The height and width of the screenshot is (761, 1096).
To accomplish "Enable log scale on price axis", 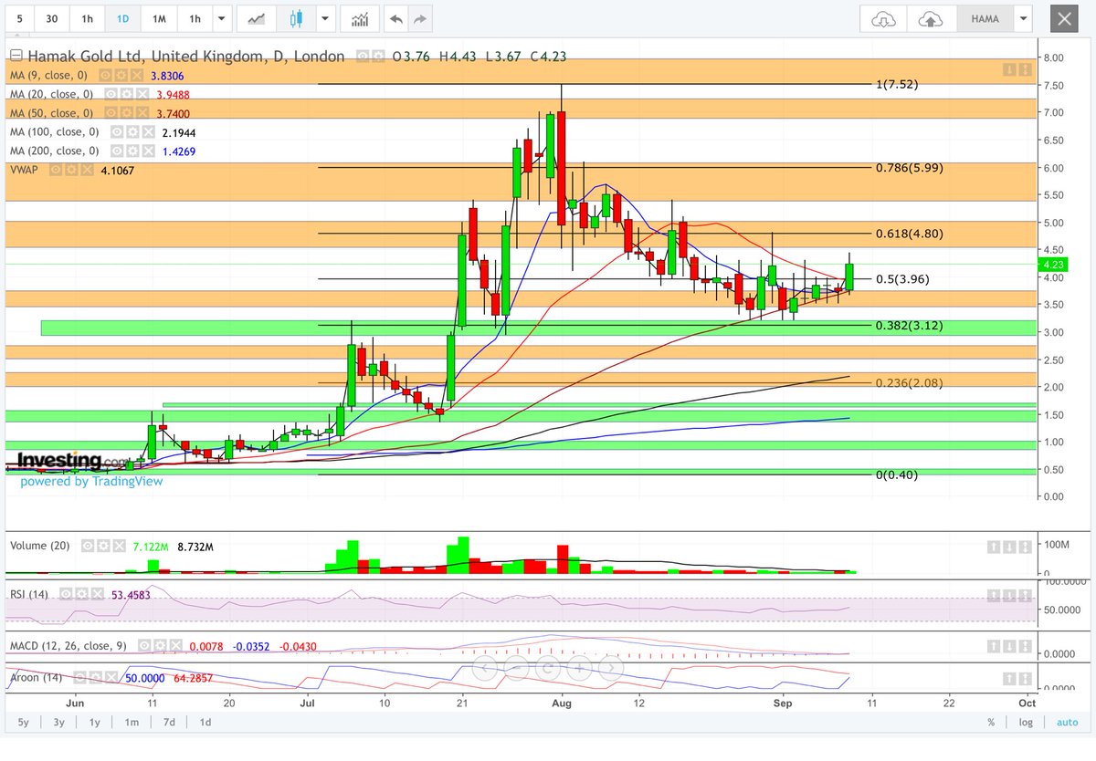I will click(1025, 722).
